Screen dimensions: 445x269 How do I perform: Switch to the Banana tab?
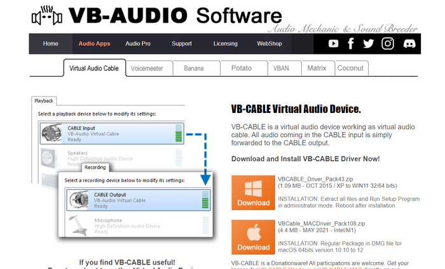click(x=196, y=69)
